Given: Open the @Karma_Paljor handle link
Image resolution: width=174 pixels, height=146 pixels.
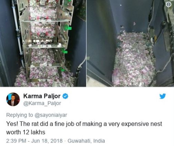Looking at the screenshot, I should (42, 103).
